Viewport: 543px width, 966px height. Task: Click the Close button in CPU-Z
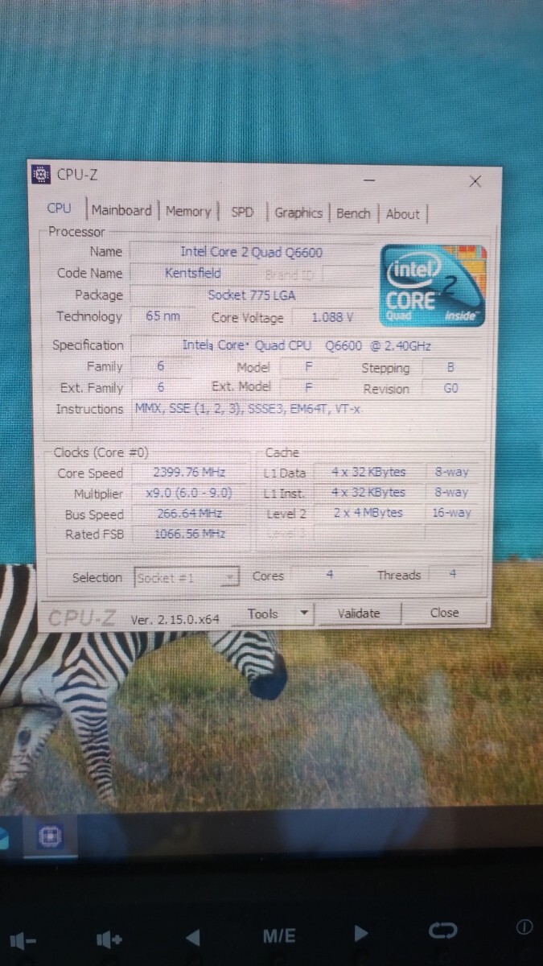(x=444, y=613)
